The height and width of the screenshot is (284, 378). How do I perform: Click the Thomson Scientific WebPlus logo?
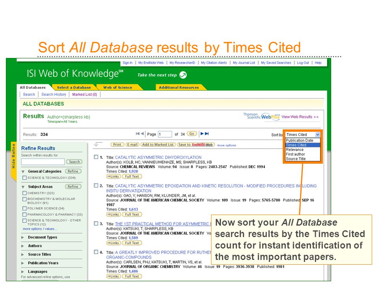tap(261, 116)
